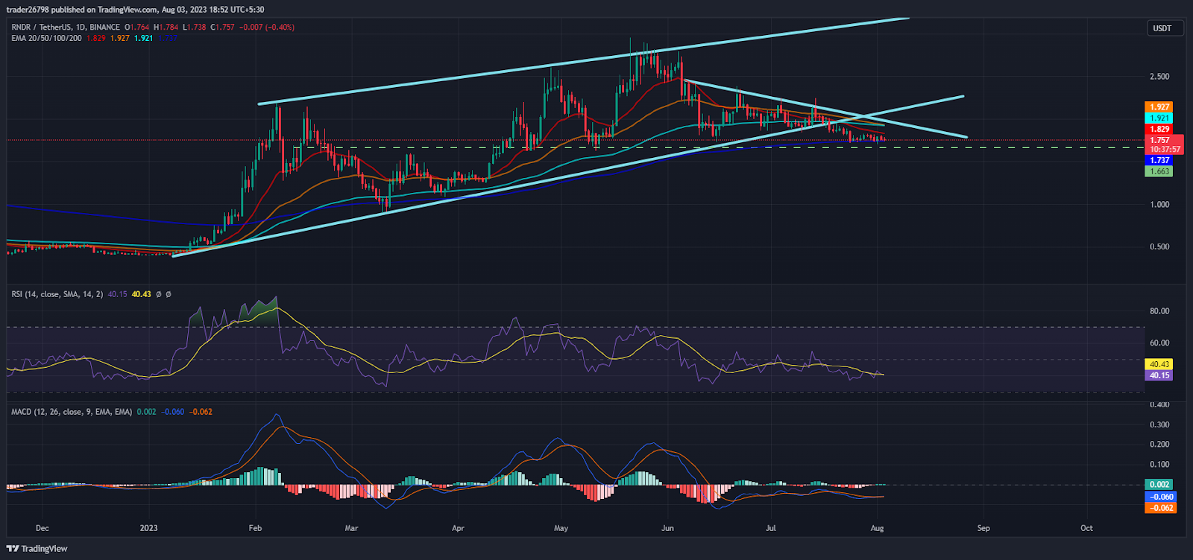Screen dimensions: 1193x560
Task: Click the blue 1.737 EMA price label
Action: [1159, 160]
